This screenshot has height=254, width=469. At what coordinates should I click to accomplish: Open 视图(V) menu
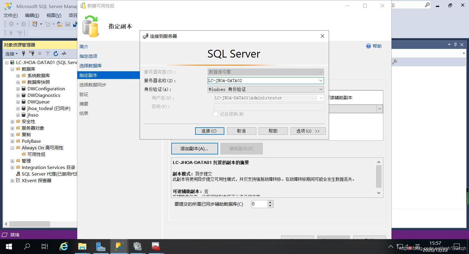tap(54, 15)
